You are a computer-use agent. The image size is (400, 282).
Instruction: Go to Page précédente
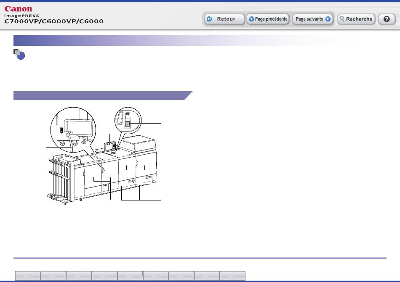click(x=268, y=19)
